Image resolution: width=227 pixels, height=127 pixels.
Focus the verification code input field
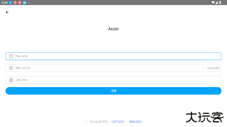pos(107,68)
